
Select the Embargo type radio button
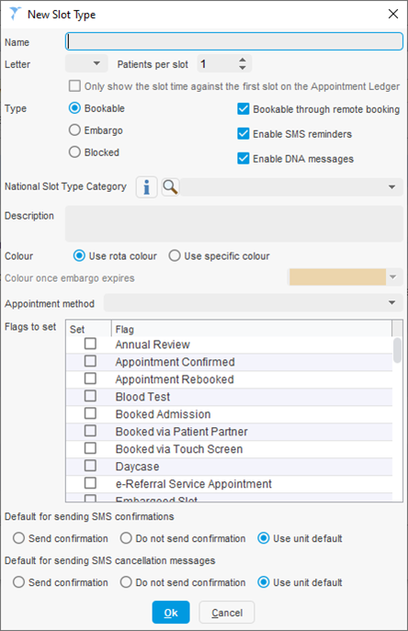[74, 130]
